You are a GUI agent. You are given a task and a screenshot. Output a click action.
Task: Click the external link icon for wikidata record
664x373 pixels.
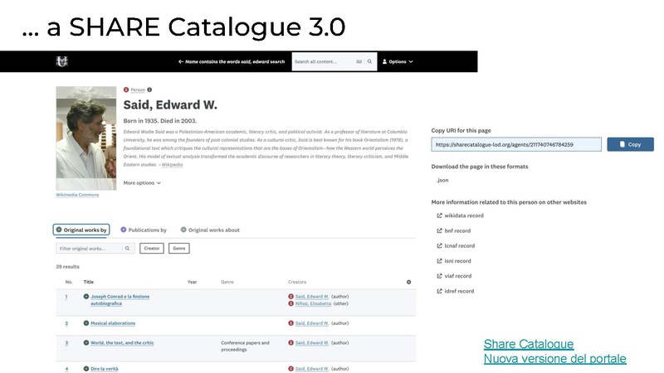click(439, 216)
